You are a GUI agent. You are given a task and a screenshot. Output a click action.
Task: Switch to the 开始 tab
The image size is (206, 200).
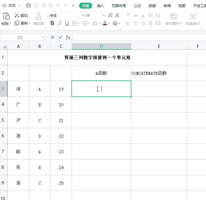(86, 6)
